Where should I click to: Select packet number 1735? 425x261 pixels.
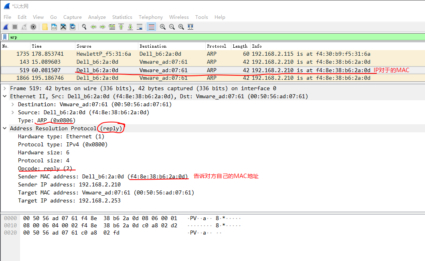[213, 54]
